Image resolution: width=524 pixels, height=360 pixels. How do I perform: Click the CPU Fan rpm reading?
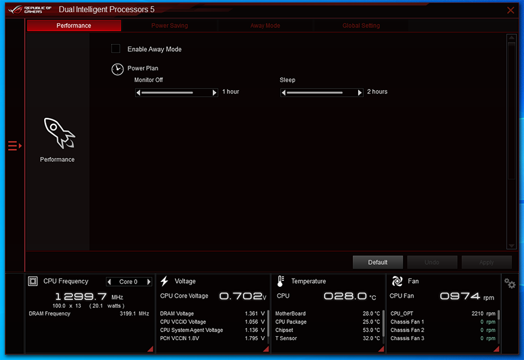(467, 296)
